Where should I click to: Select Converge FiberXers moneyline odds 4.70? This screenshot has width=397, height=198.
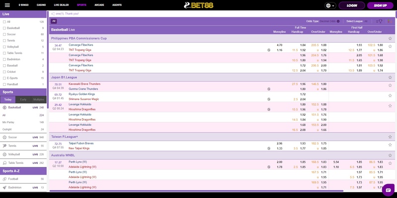click(279, 45)
